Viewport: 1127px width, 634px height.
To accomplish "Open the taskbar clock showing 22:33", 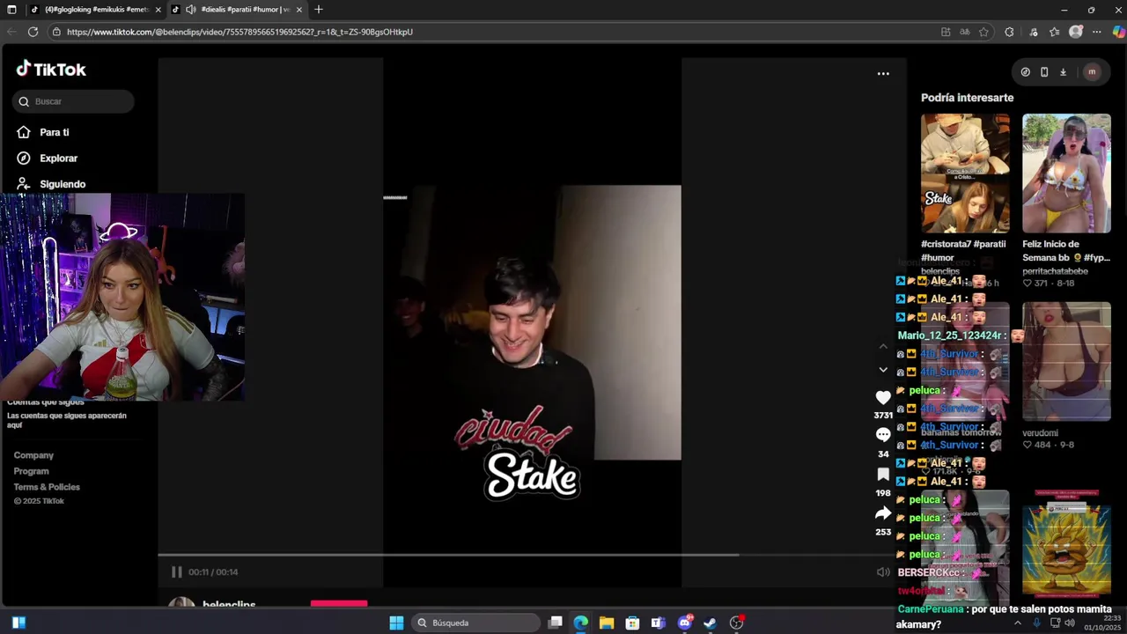I will (x=1102, y=623).
